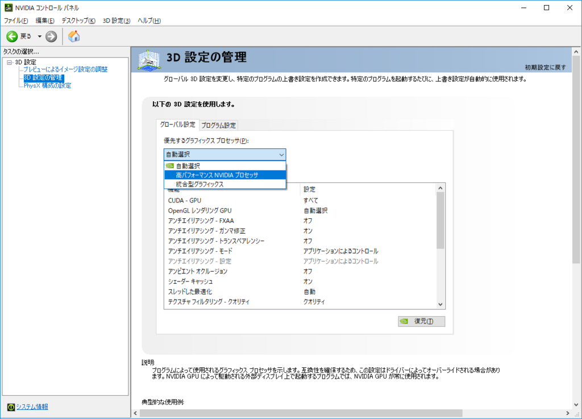Click アンチエイリアシング - モード row
The width and height of the screenshot is (582, 419).
300,251
